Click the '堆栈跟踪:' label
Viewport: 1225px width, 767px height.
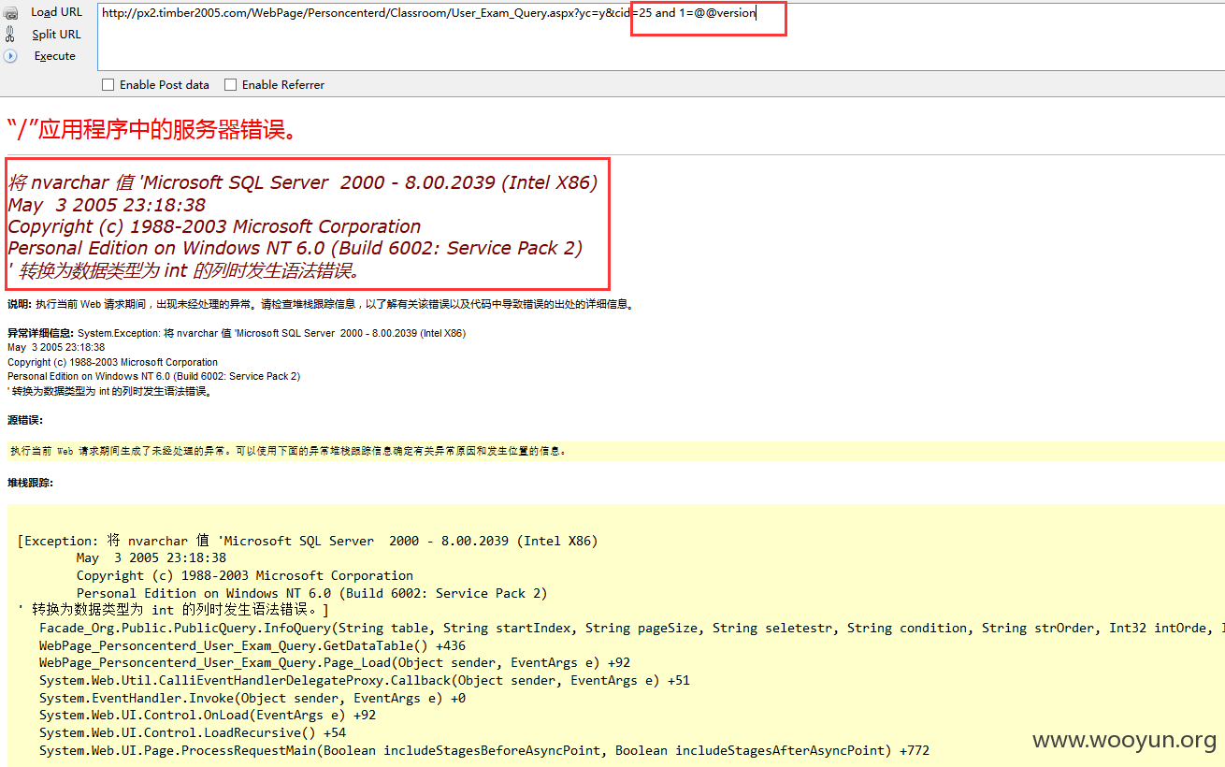pos(31,483)
